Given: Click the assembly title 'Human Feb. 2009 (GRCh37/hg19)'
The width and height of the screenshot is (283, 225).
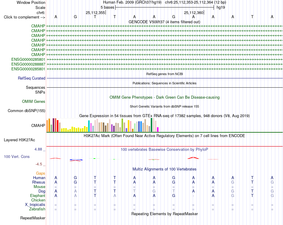Looking at the screenshot, I should click(x=133, y=2).
